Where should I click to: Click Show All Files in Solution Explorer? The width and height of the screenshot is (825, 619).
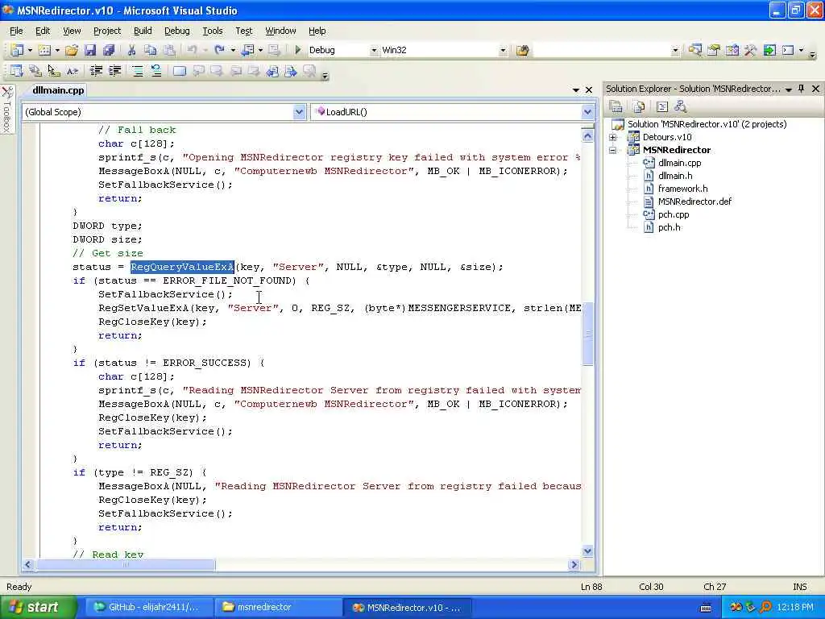tap(639, 107)
